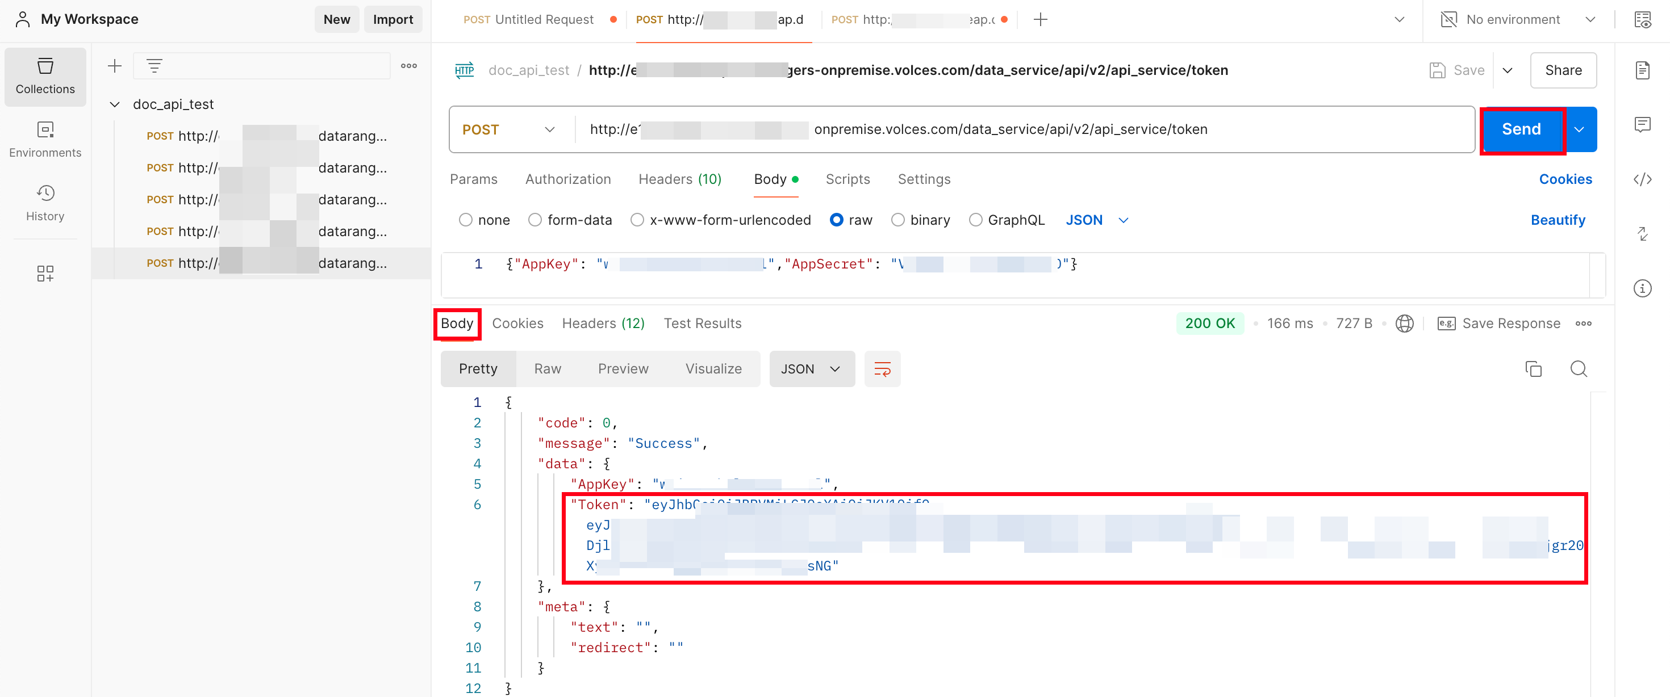This screenshot has width=1670, height=697.
Task: Open the comments icon in right sidebar
Action: pyautogui.click(x=1642, y=124)
